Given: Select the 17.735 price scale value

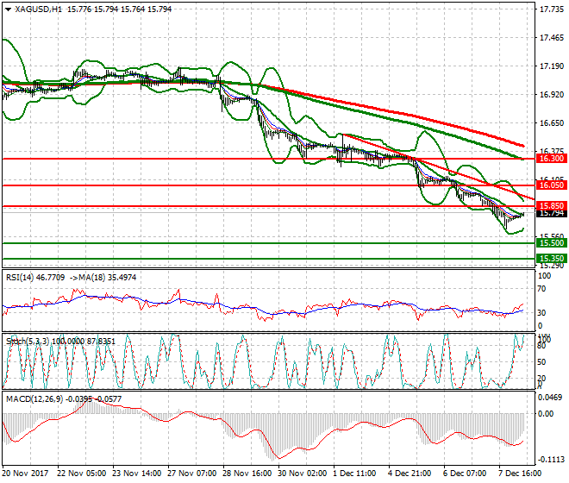Looking at the screenshot, I should (x=552, y=9).
